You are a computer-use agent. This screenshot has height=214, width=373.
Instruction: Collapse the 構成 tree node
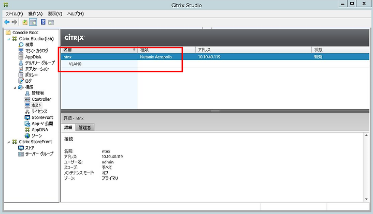pos(15,87)
